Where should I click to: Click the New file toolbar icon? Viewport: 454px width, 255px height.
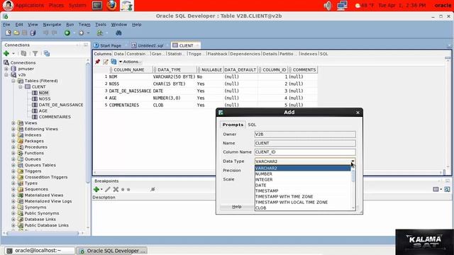click(x=8, y=33)
